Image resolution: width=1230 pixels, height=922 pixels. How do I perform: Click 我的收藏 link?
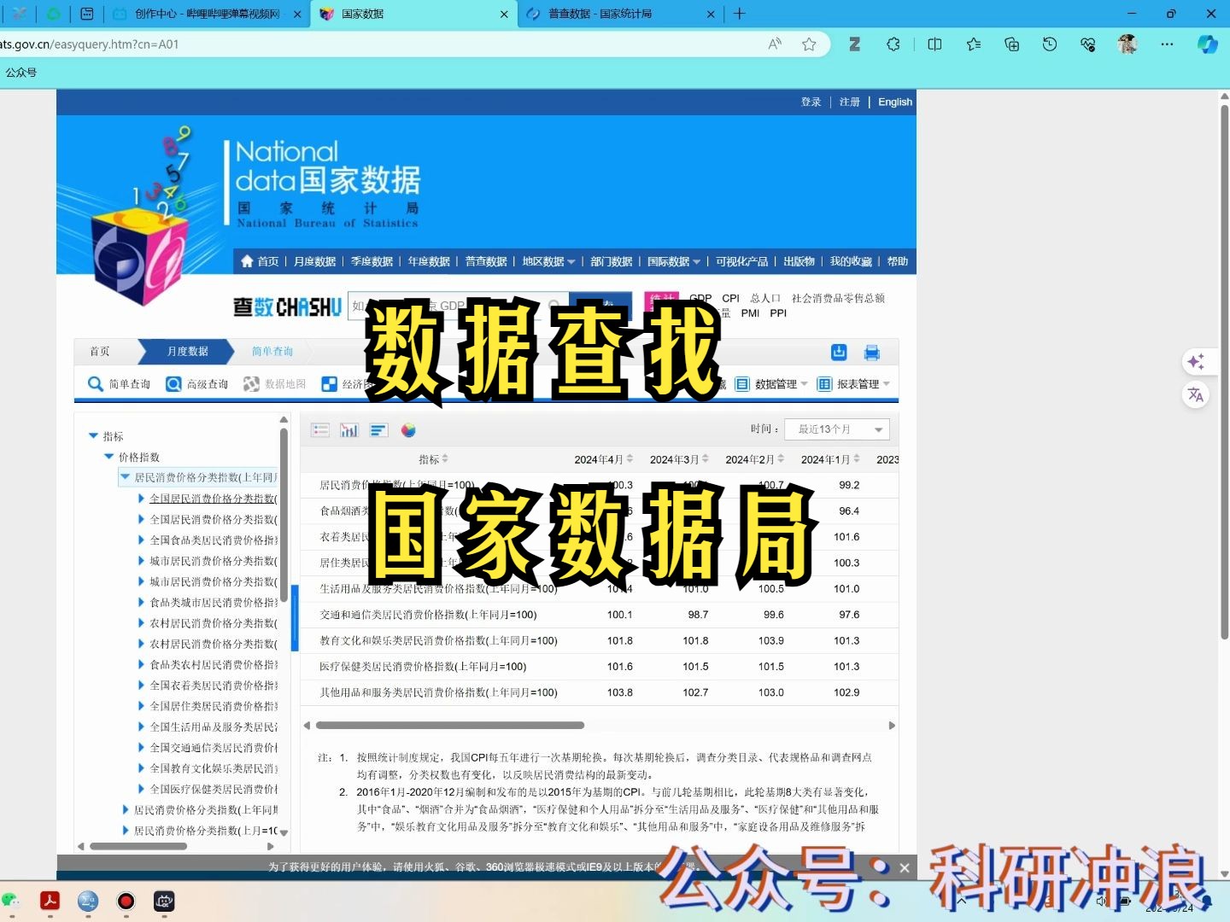pos(851,261)
